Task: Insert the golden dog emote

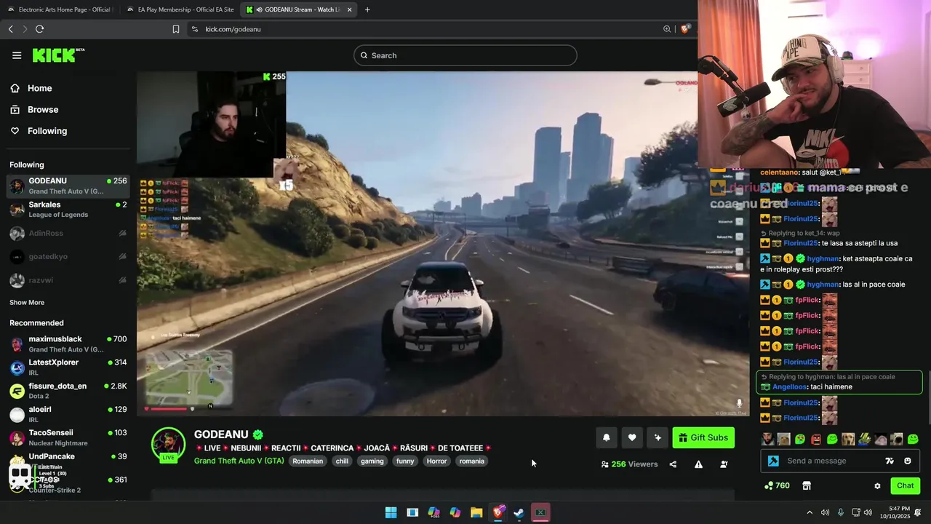Action: [848, 439]
